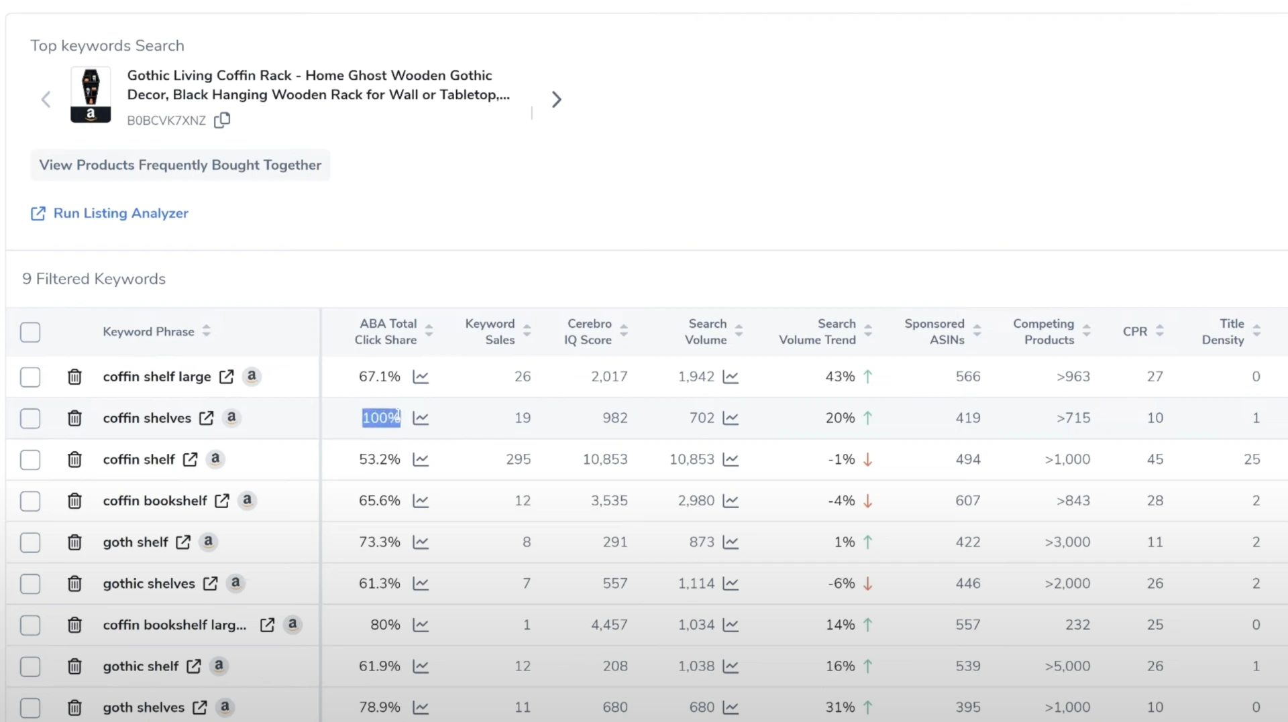Check the 'coffin shelf large' row checkbox
The width and height of the screenshot is (1288, 722).
(30, 377)
